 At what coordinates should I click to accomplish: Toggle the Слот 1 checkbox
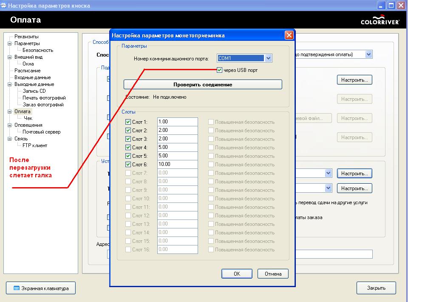pos(128,122)
